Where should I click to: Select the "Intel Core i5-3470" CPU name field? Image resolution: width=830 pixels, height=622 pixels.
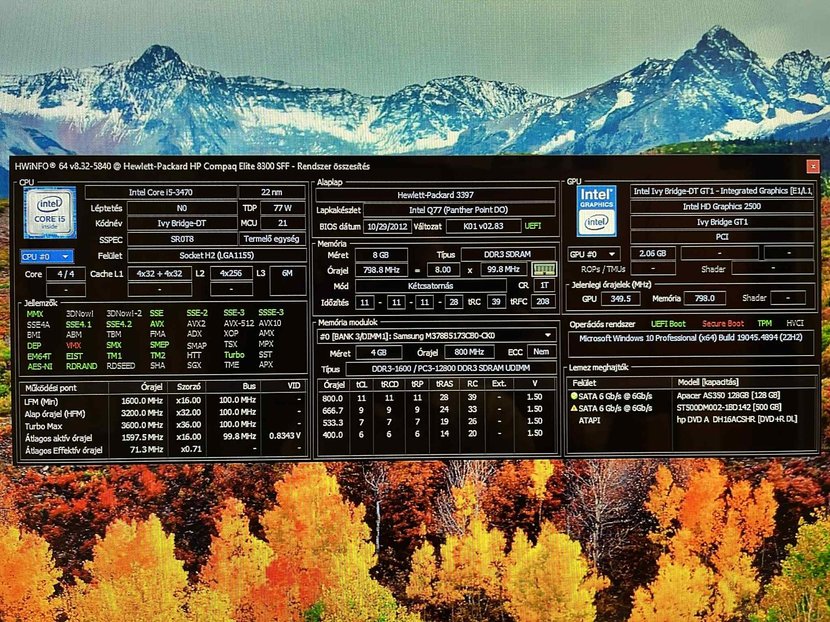160,192
